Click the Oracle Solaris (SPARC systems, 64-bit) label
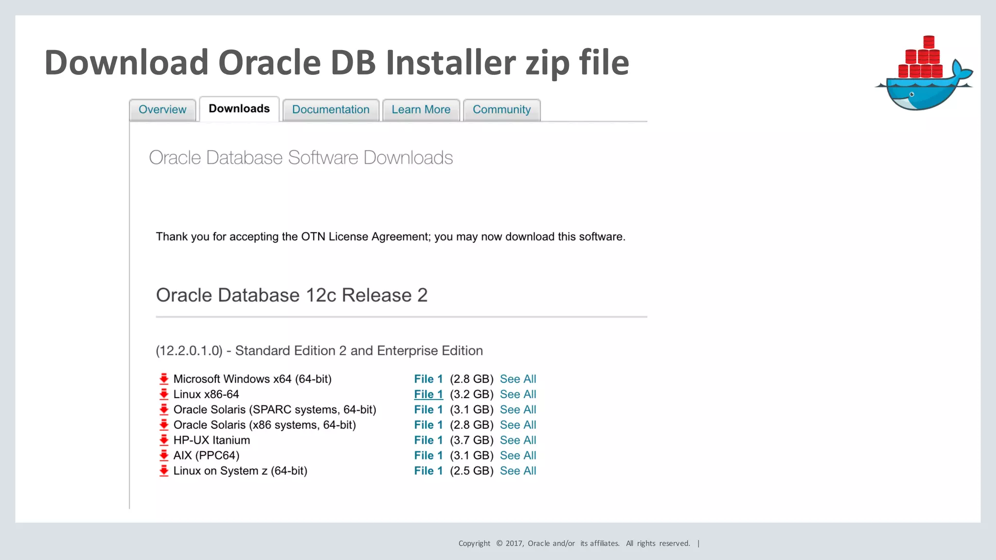The image size is (996, 560). point(275,410)
